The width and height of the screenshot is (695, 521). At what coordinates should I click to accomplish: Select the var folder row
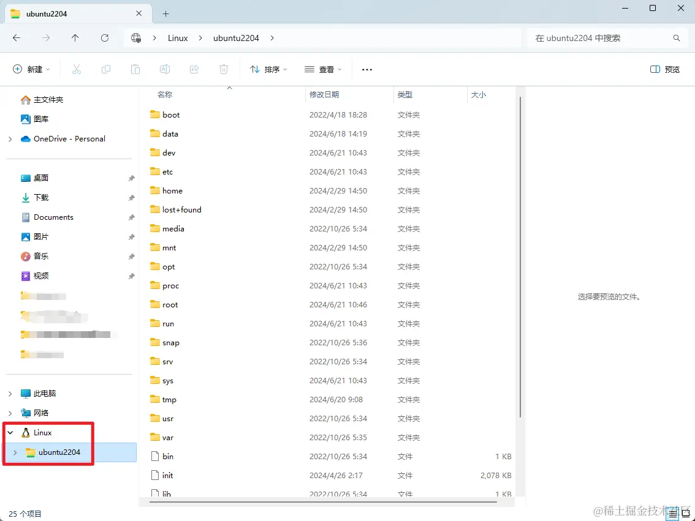click(x=330, y=437)
